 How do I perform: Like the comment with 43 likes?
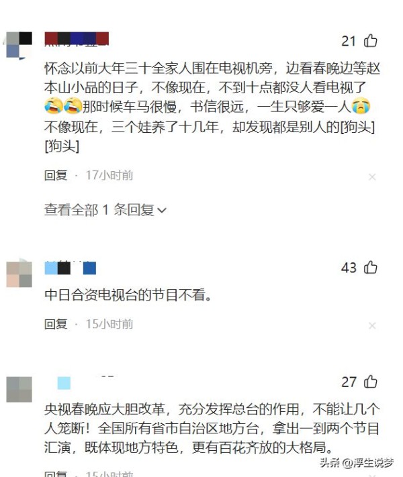pyautogui.click(x=370, y=268)
